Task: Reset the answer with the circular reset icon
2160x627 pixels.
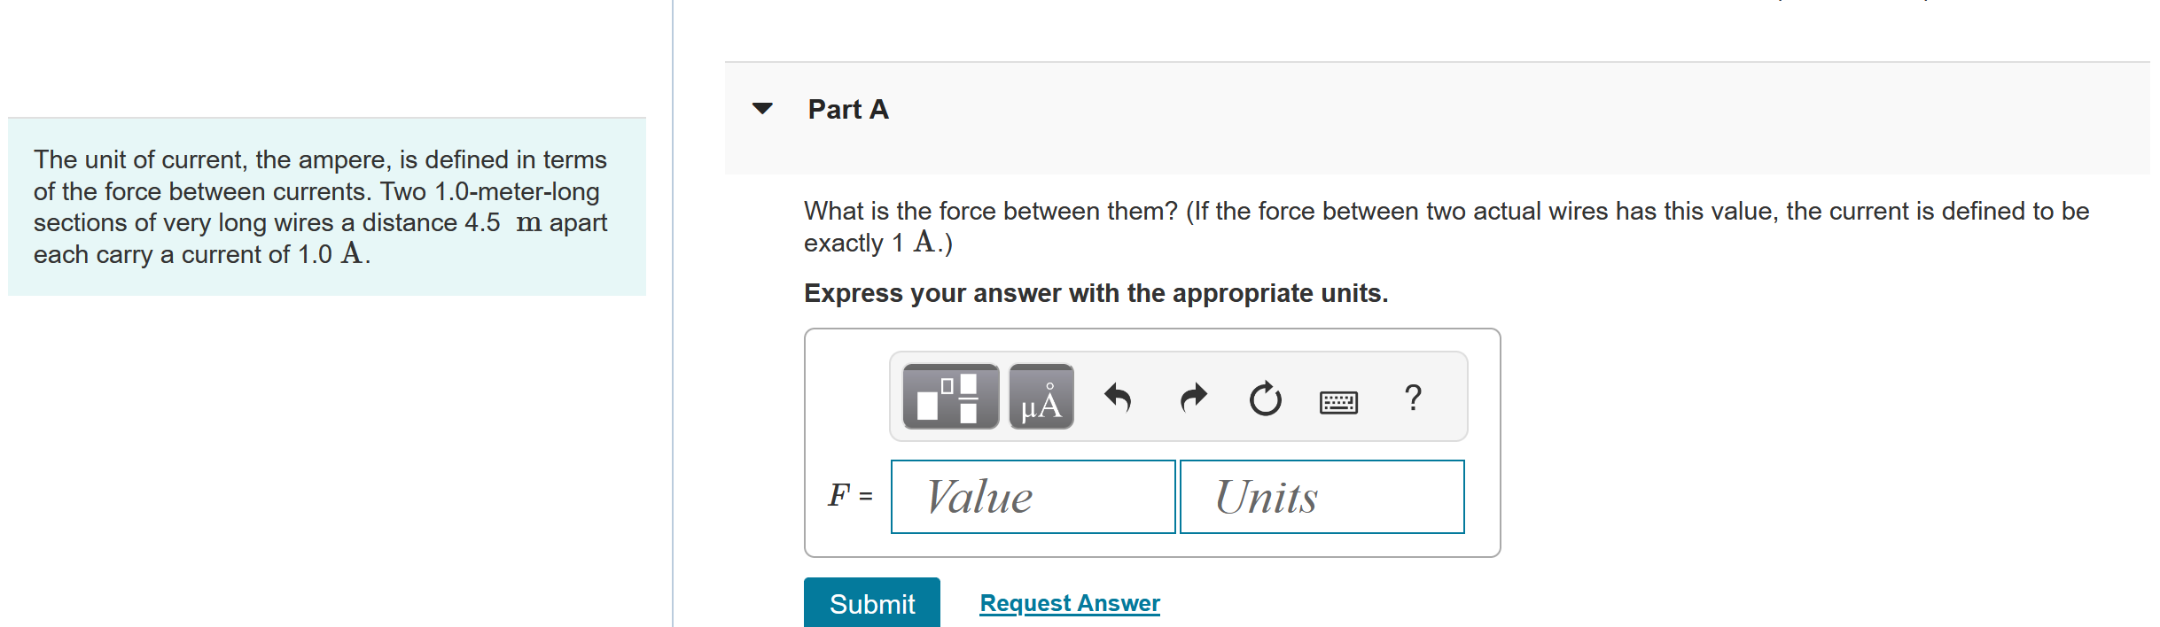Action: (x=1264, y=397)
